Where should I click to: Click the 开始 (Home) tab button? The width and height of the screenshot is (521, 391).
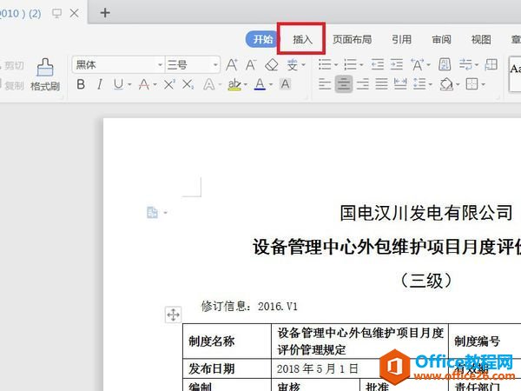[x=262, y=39]
